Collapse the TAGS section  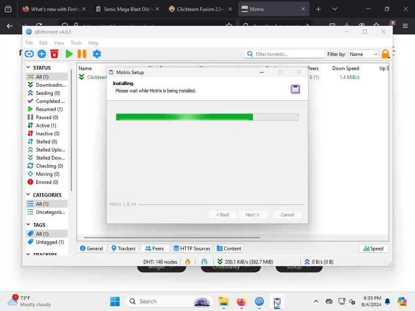pos(28,224)
